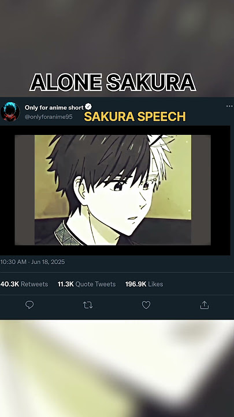View the 11.3K Quote Tweets list
Screen dimensions: 234x417
pos(87,284)
